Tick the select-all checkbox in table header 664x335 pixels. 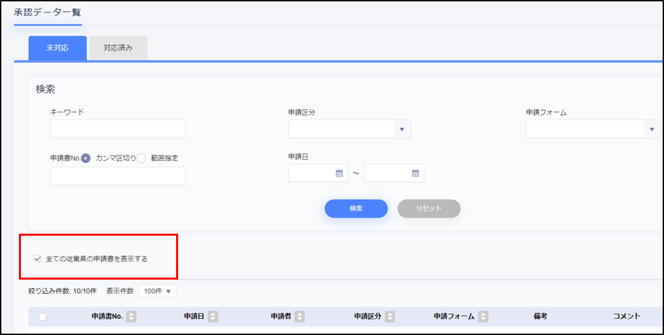click(x=43, y=316)
